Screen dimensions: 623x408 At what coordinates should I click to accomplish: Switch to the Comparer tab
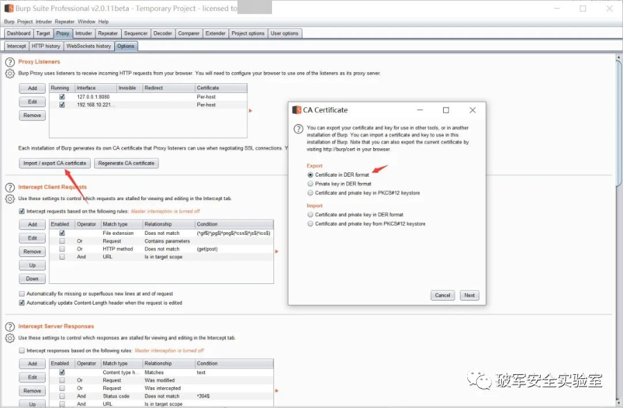(x=189, y=34)
